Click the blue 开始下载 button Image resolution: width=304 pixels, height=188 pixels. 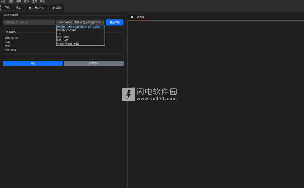(115, 22)
